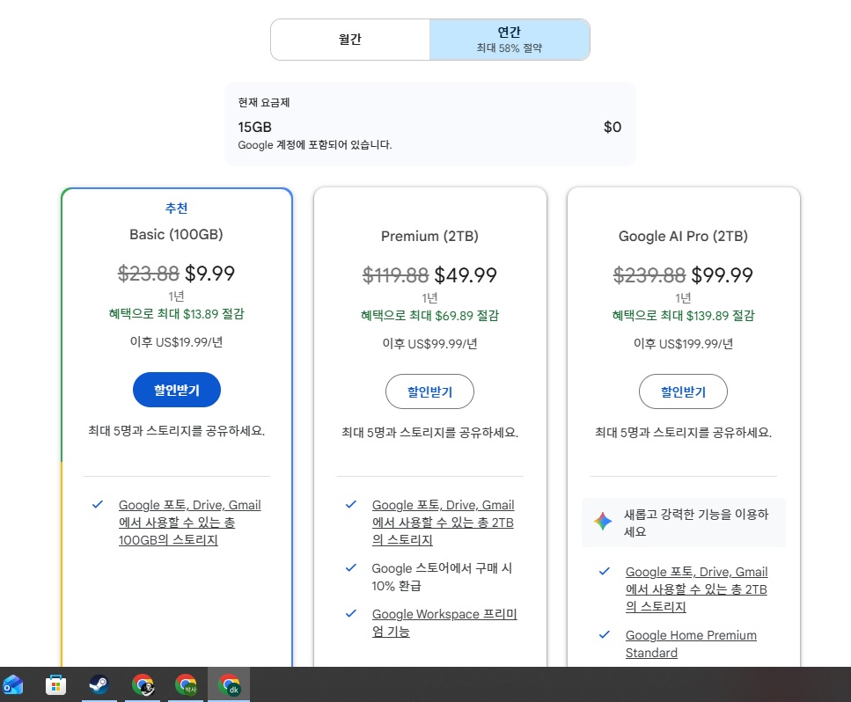Screen dimensions: 851x702
Task: Open AI Pro plan's 2TB storage link
Action: click(696, 589)
